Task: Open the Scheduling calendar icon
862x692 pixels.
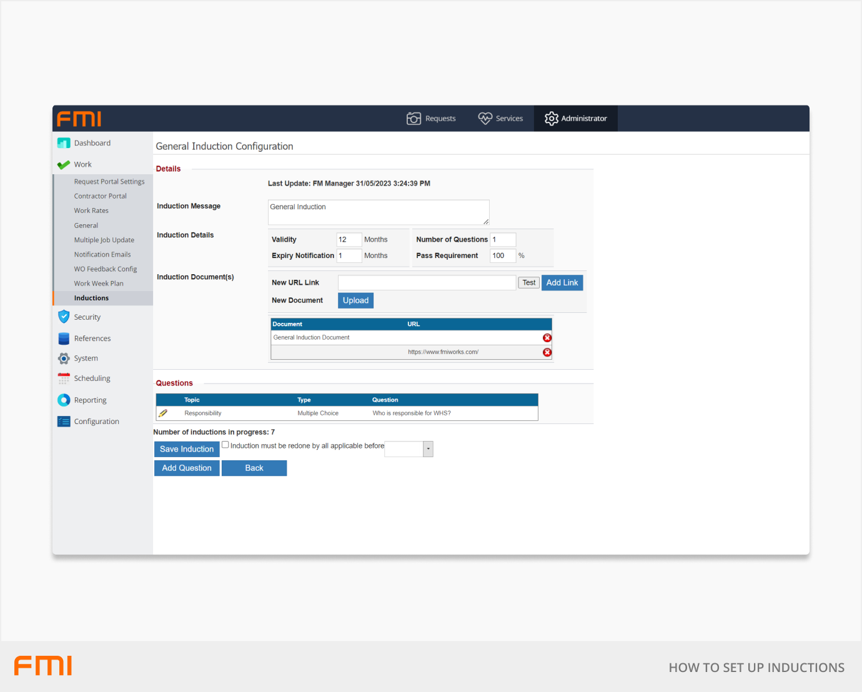Action: point(64,378)
